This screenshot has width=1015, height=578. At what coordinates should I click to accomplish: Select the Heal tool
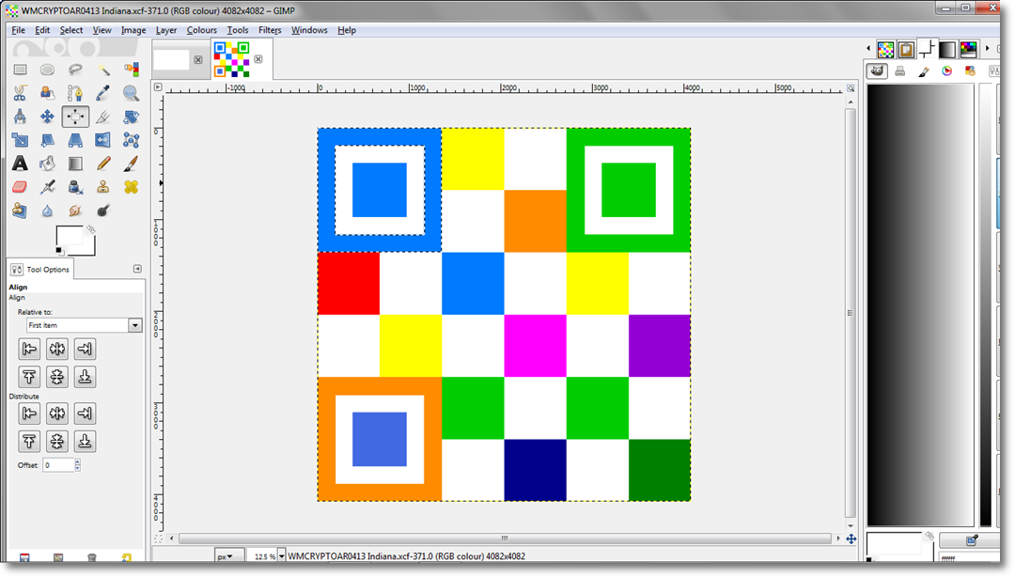coord(131,187)
